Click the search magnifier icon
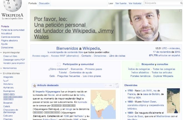This screenshot has height=120, width=183. click(182, 3)
